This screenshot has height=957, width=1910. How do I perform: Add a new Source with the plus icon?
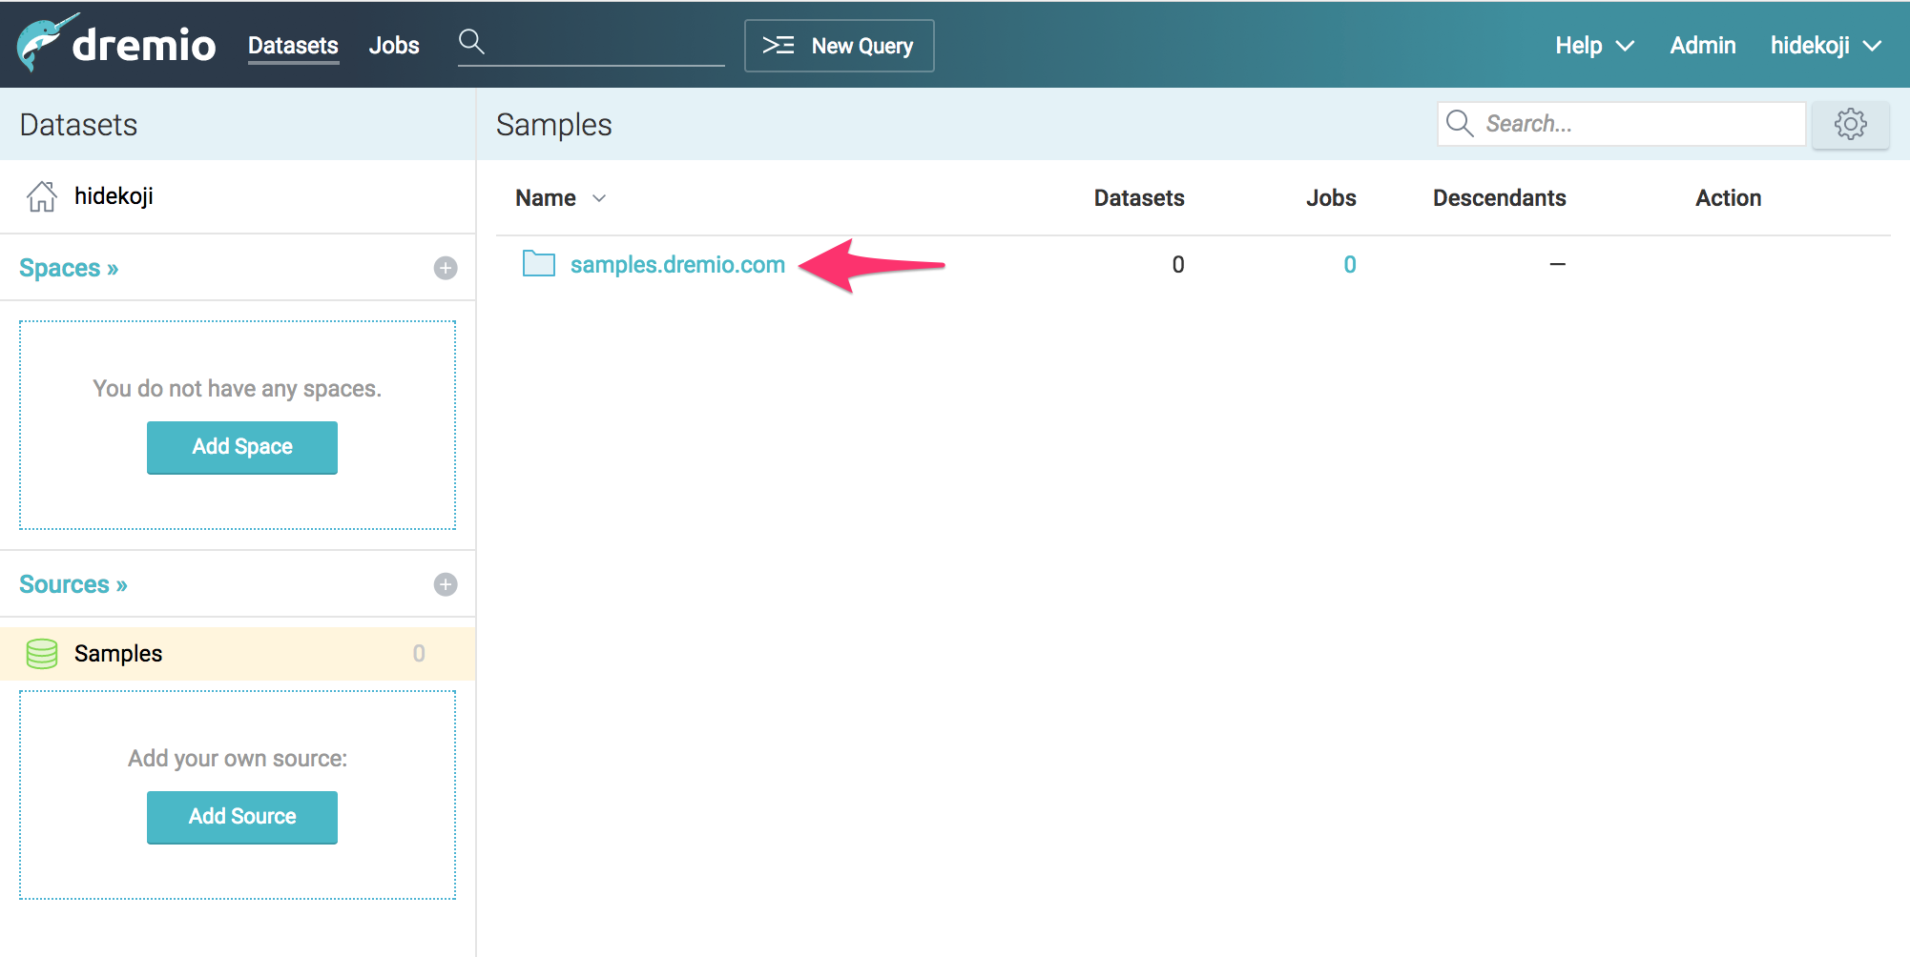pyautogui.click(x=445, y=583)
